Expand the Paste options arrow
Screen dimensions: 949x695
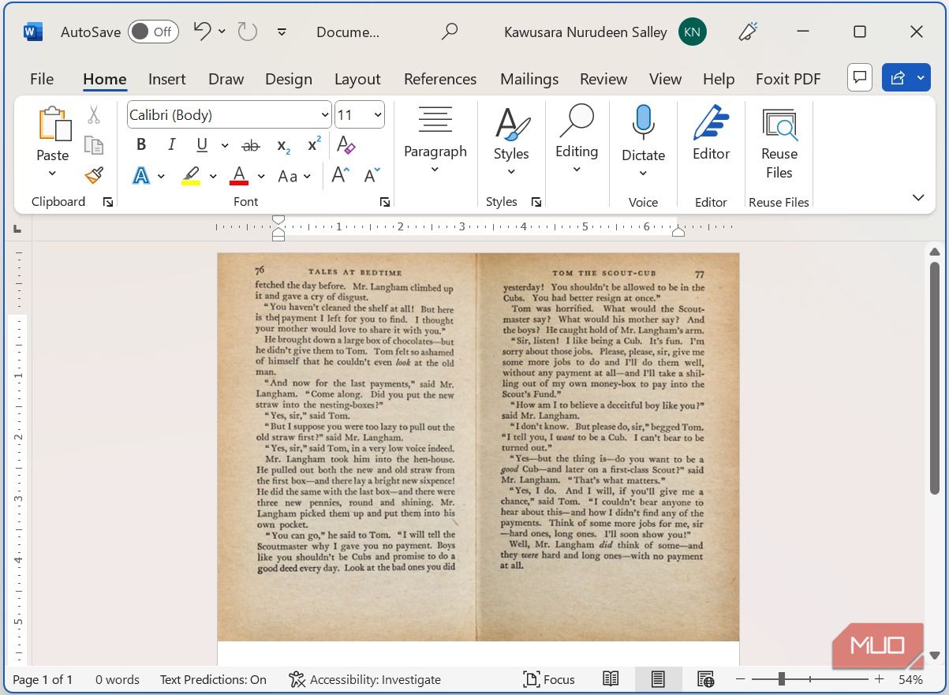52,174
